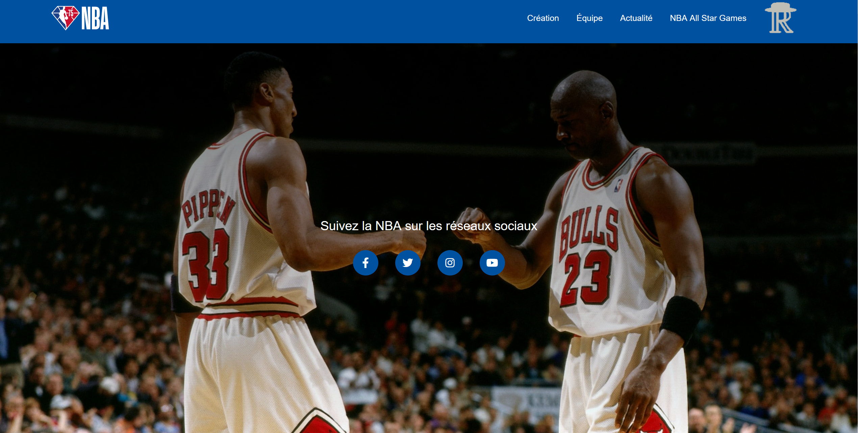
Task: Open the Instagram camera icon
Action: 450,263
